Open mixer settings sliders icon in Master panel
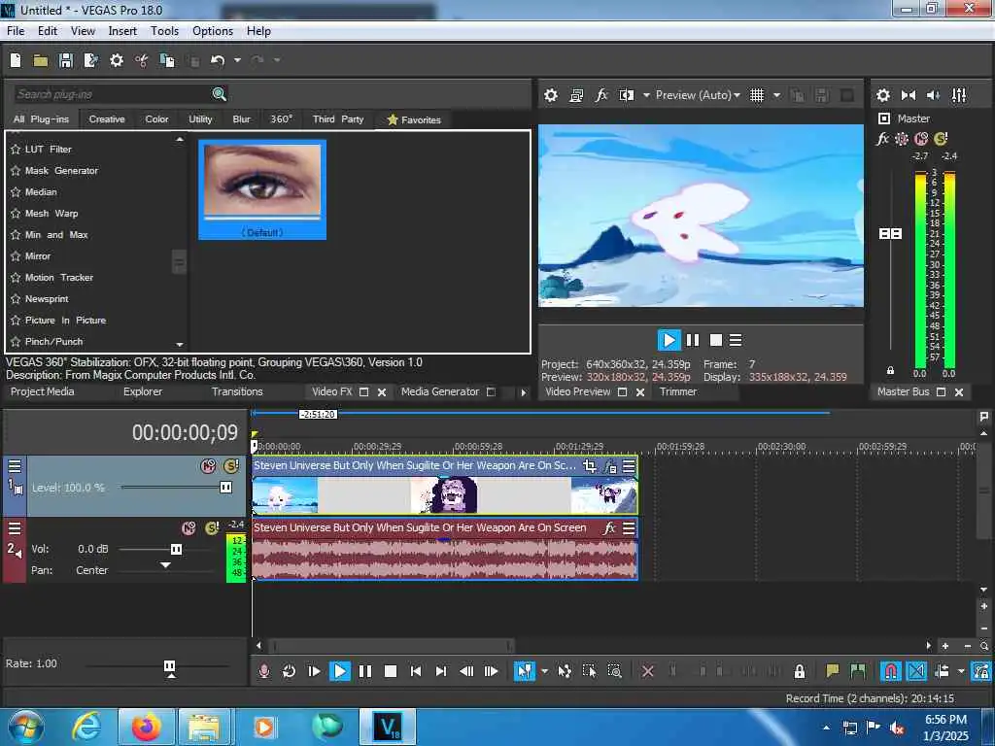 coord(959,95)
